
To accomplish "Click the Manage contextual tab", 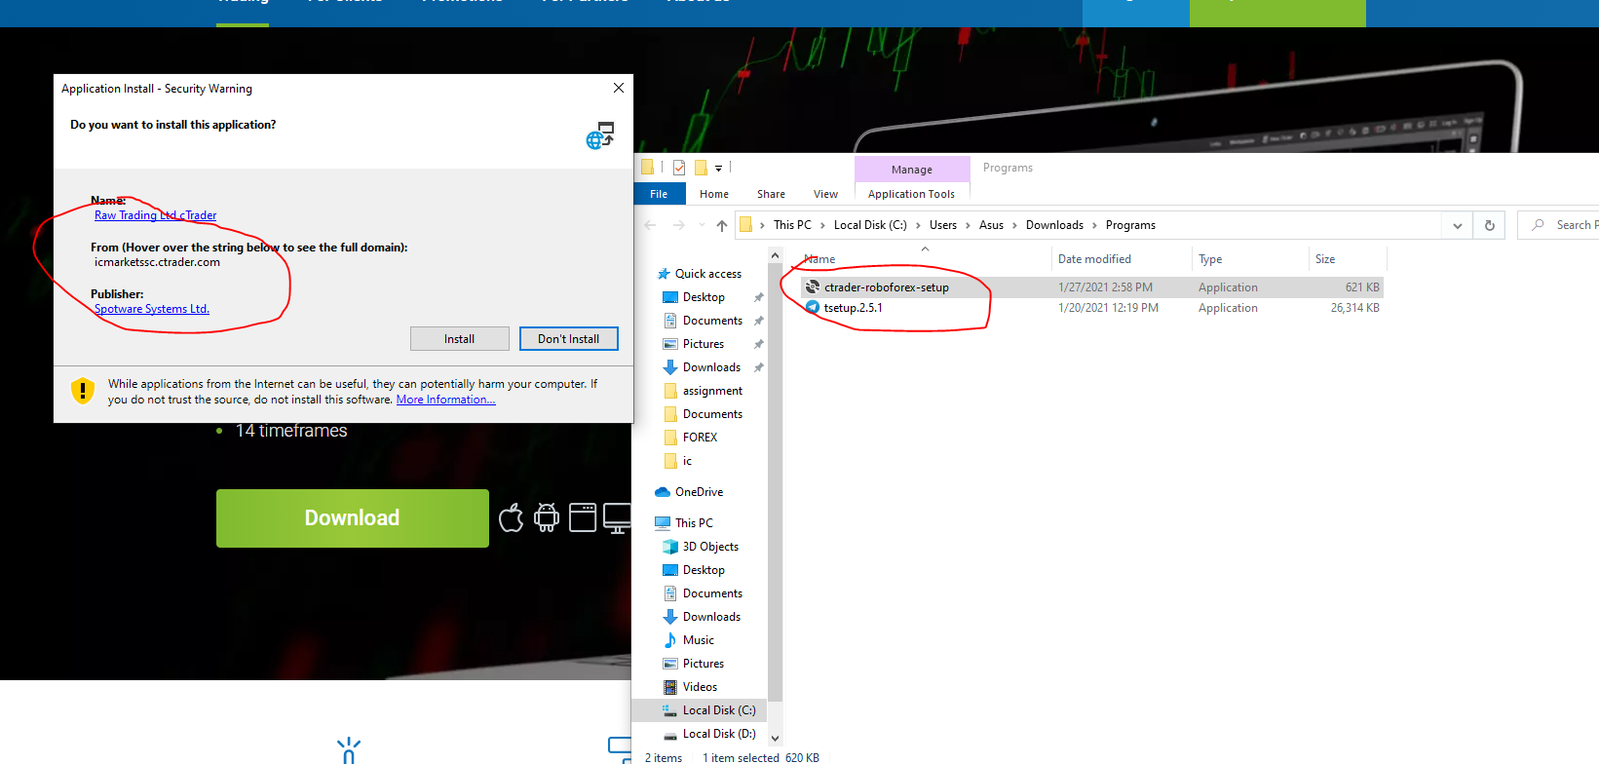I will [x=912, y=169].
